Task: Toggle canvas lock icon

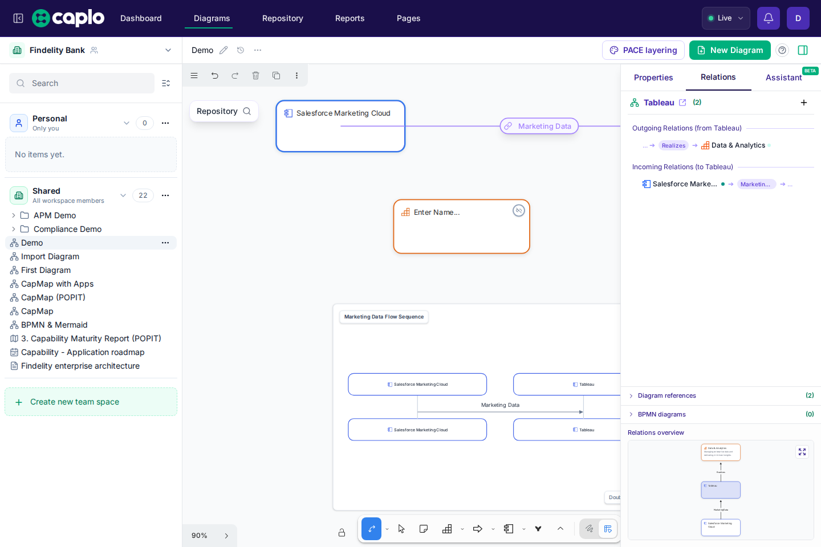Action: (342, 533)
